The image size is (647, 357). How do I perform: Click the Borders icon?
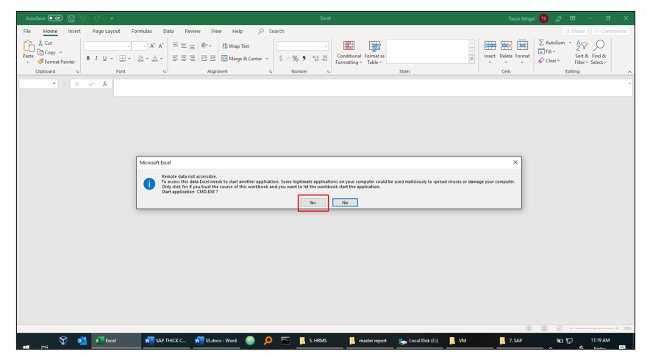[x=123, y=59]
